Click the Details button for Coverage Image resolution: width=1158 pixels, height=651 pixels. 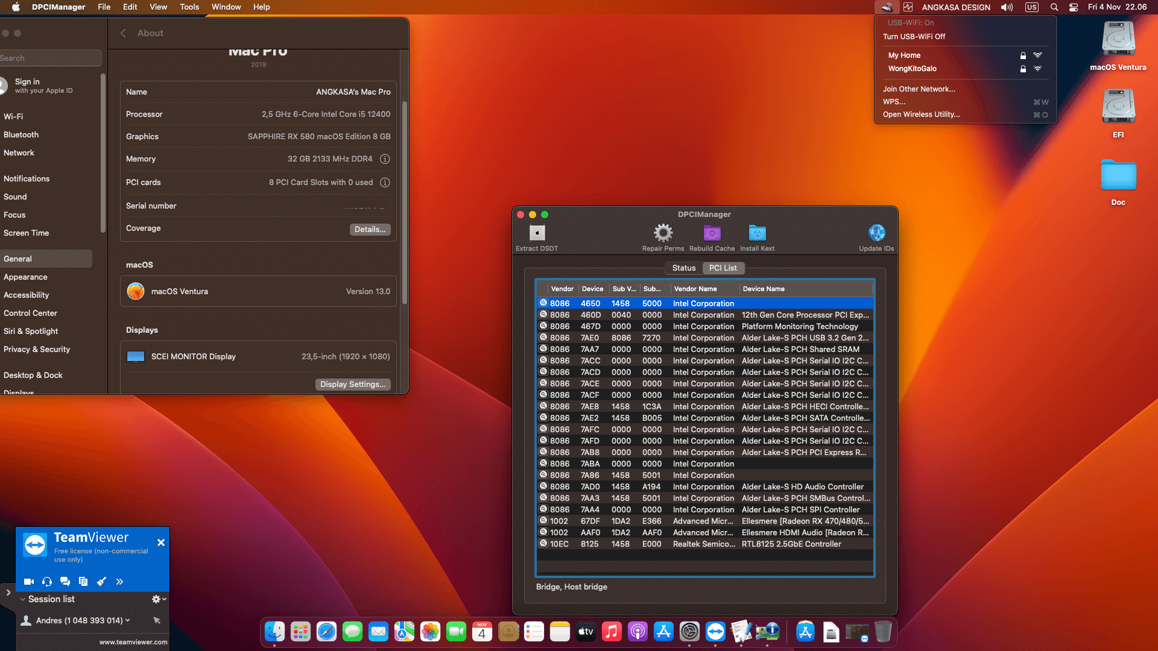point(370,230)
